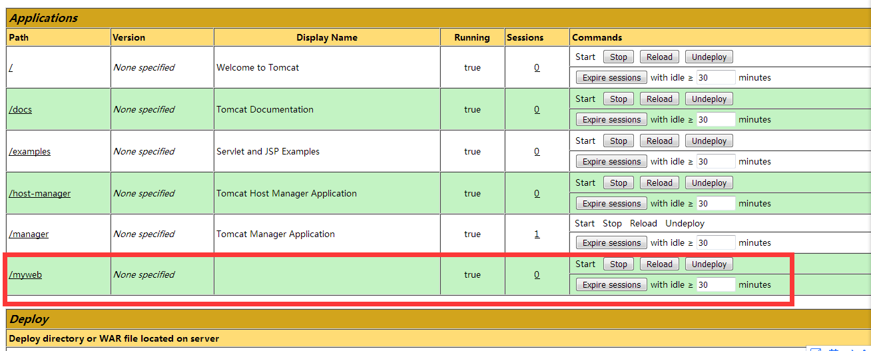Screen dimensions: 871x351
Task: Click the "Sessions" column header
Action: [525, 37]
